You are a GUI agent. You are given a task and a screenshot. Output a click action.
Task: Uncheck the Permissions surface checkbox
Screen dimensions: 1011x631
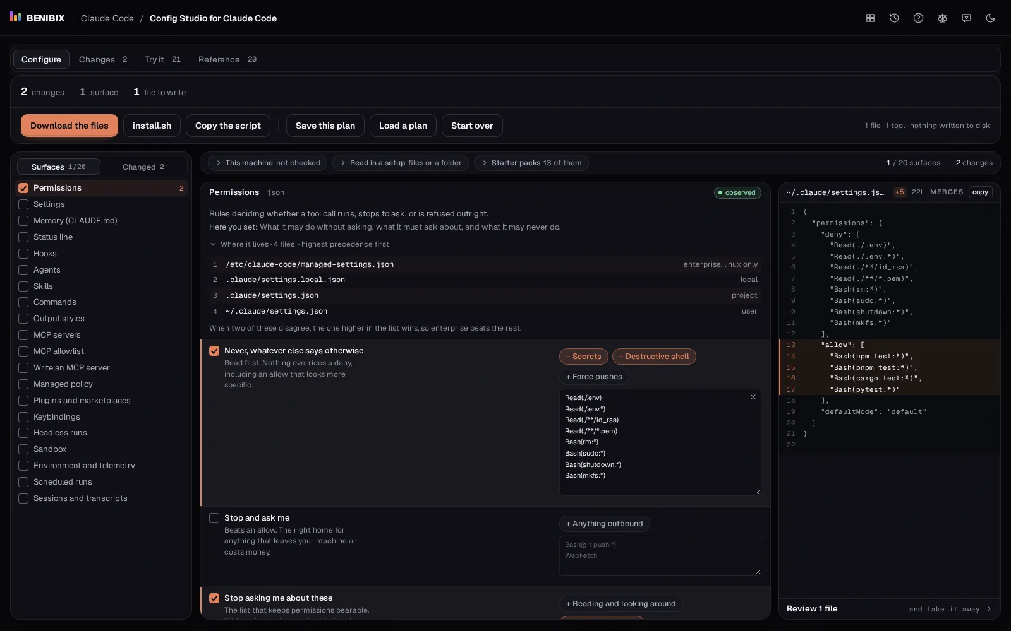pyautogui.click(x=23, y=188)
